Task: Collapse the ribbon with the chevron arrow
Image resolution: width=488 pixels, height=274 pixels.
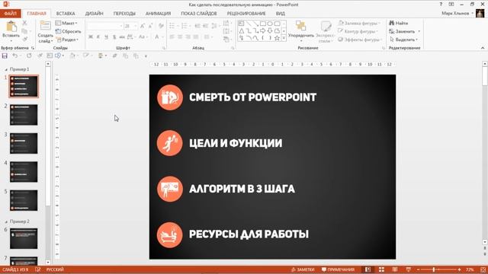Action: [483, 48]
